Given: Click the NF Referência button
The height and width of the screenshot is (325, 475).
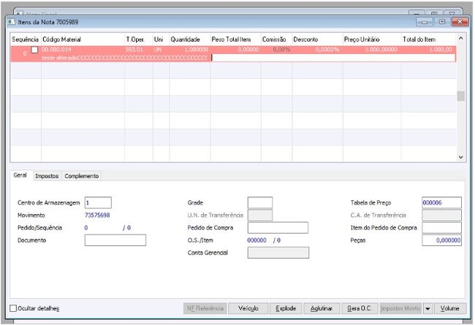Looking at the screenshot, I should pyautogui.click(x=205, y=308).
